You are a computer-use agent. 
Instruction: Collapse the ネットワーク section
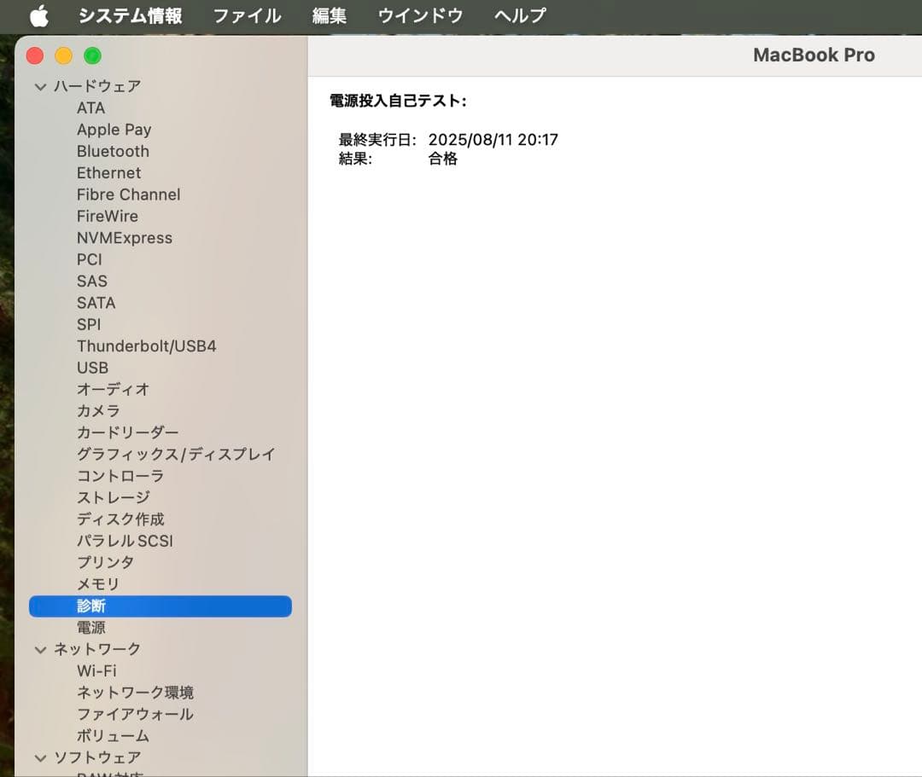coord(40,648)
